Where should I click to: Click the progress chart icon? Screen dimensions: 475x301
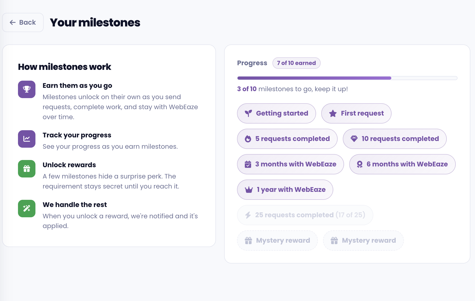[27, 139]
